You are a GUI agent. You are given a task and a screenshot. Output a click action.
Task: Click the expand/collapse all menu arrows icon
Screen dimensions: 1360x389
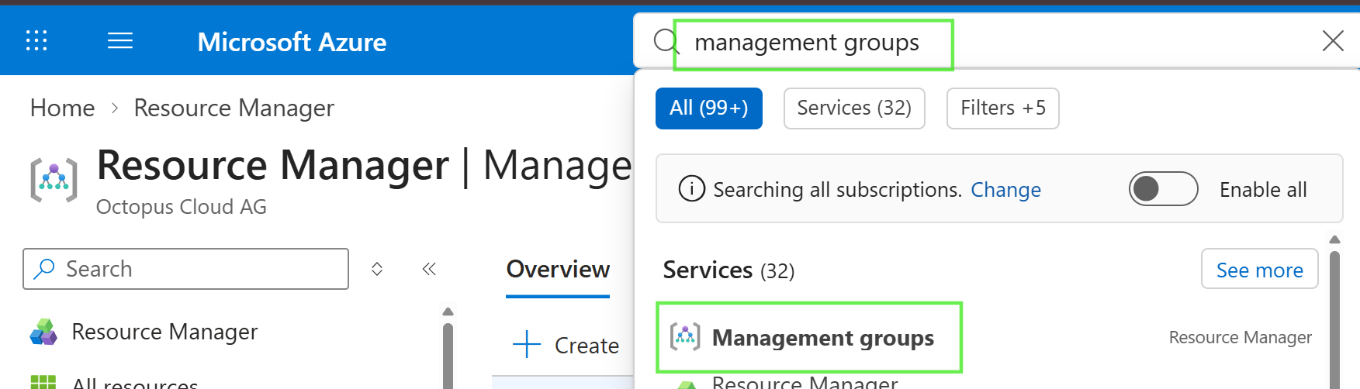pyautogui.click(x=377, y=269)
